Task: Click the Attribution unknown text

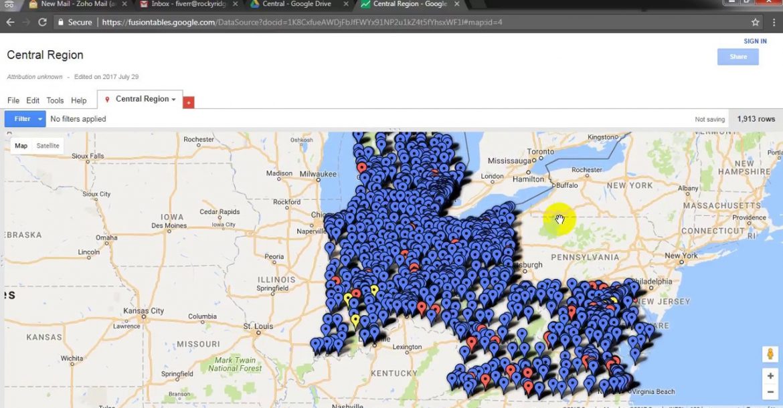Action: tap(34, 77)
